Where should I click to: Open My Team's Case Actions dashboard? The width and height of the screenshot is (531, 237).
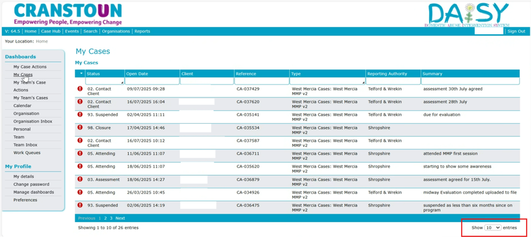point(29,86)
